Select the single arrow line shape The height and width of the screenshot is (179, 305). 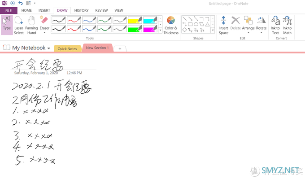tap(190, 19)
